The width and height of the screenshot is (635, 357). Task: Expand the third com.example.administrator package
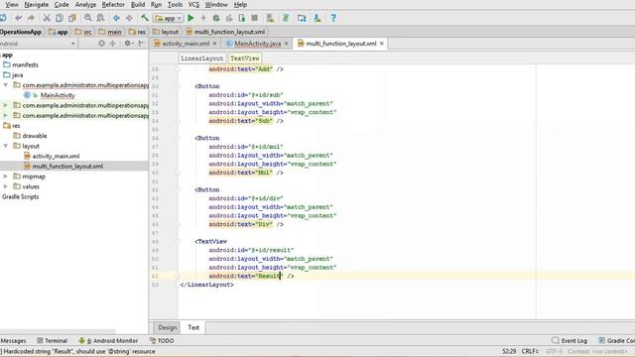tap(6, 115)
